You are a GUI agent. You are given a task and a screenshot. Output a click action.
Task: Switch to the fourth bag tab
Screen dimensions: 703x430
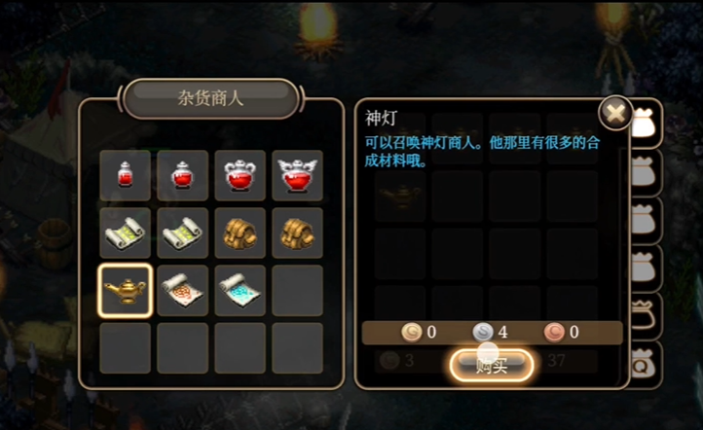[647, 269]
